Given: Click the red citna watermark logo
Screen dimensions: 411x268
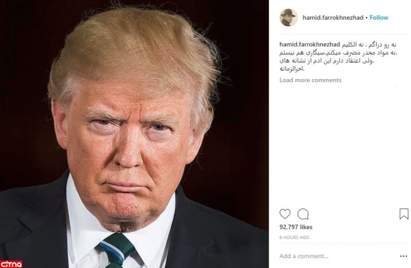Looking at the screenshot, I should click(x=11, y=264).
